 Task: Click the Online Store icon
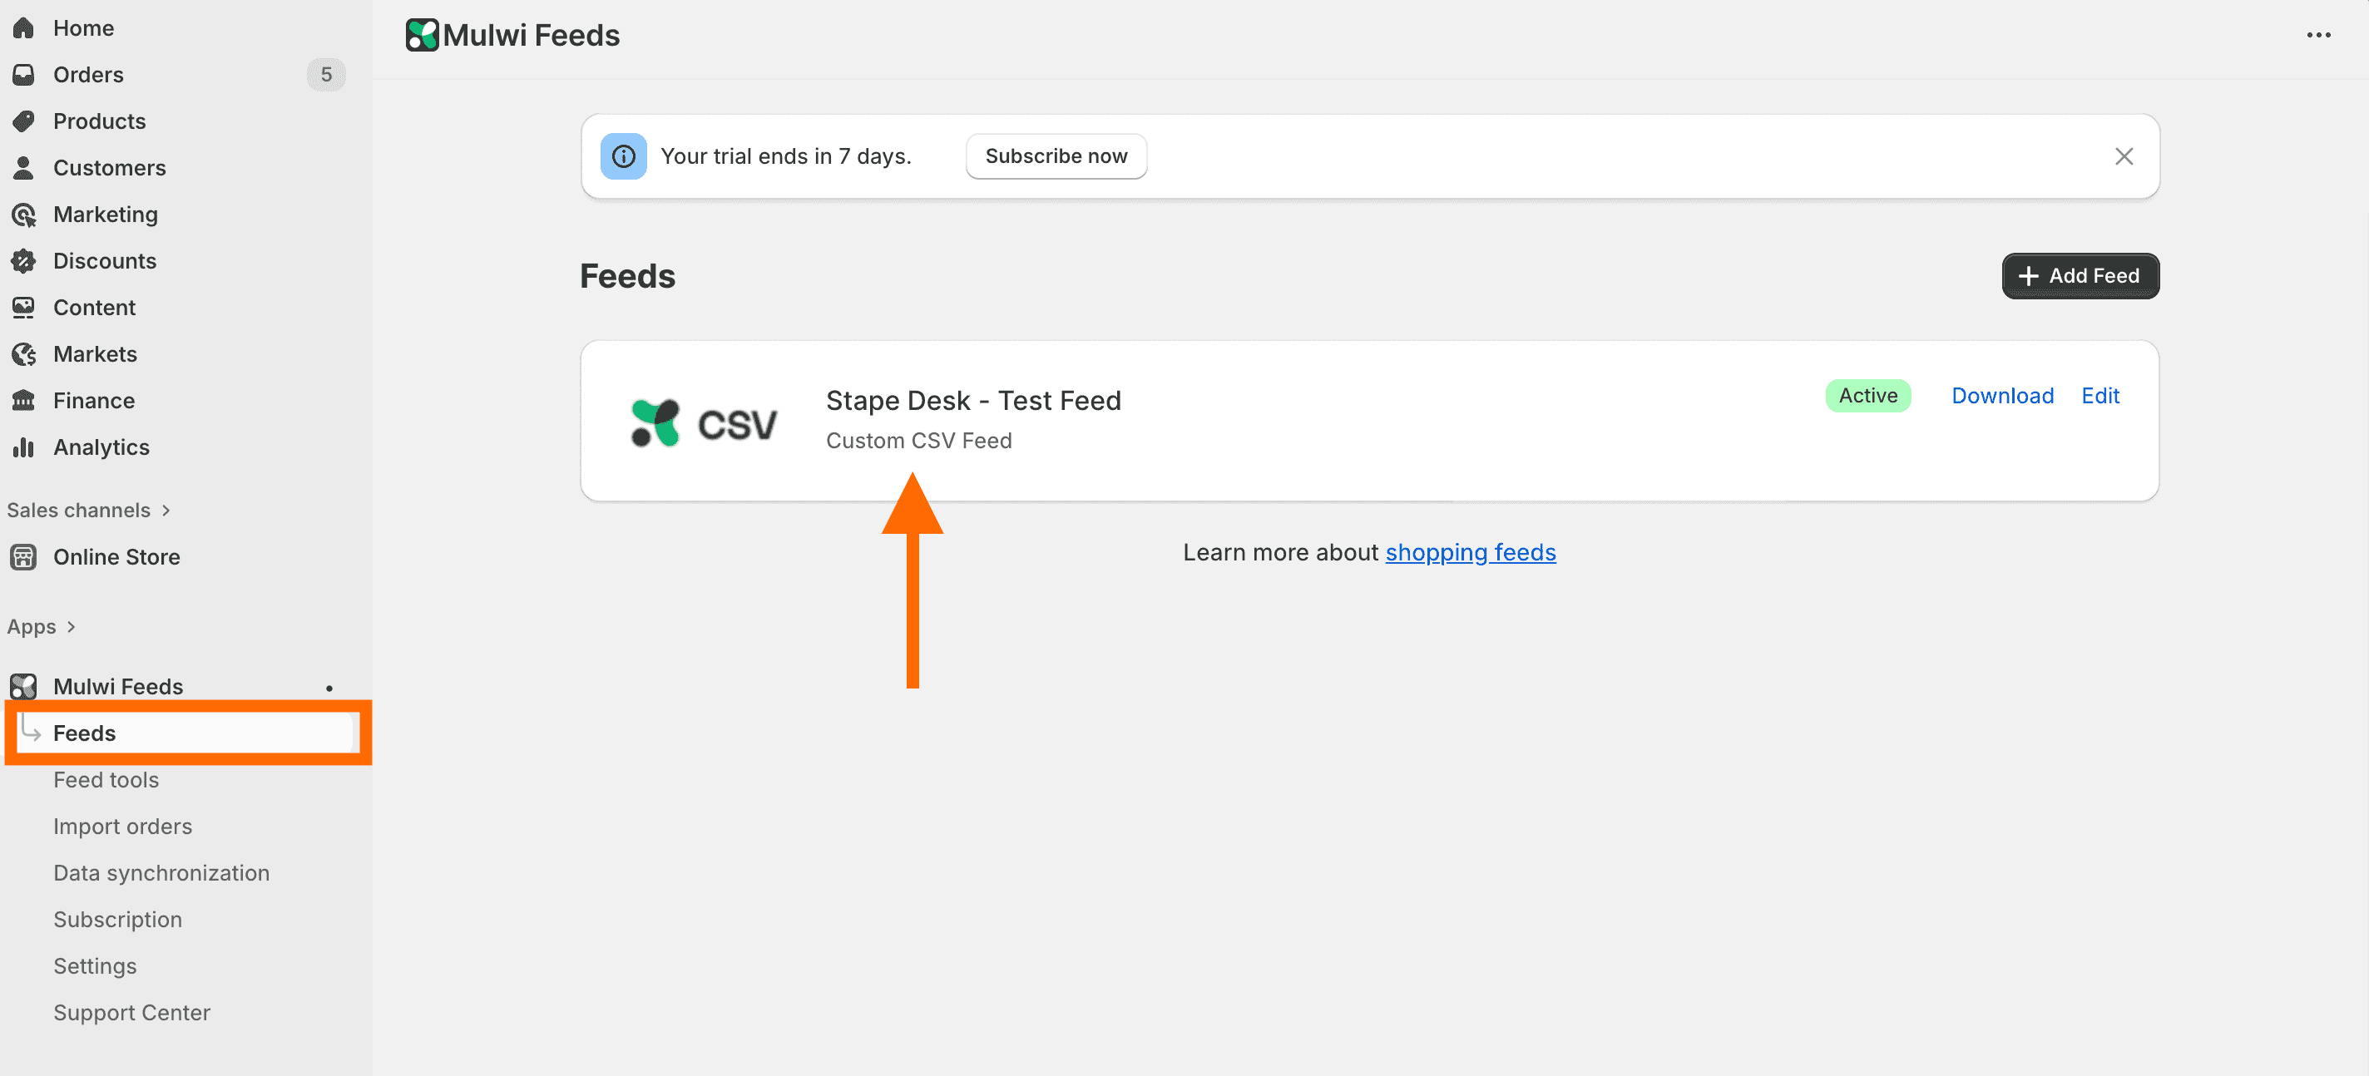coord(23,557)
